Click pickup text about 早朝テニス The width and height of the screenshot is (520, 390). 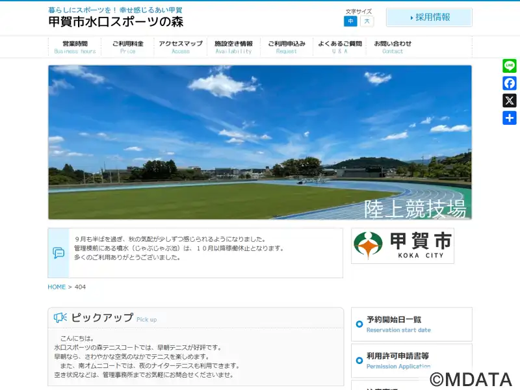(138, 348)
